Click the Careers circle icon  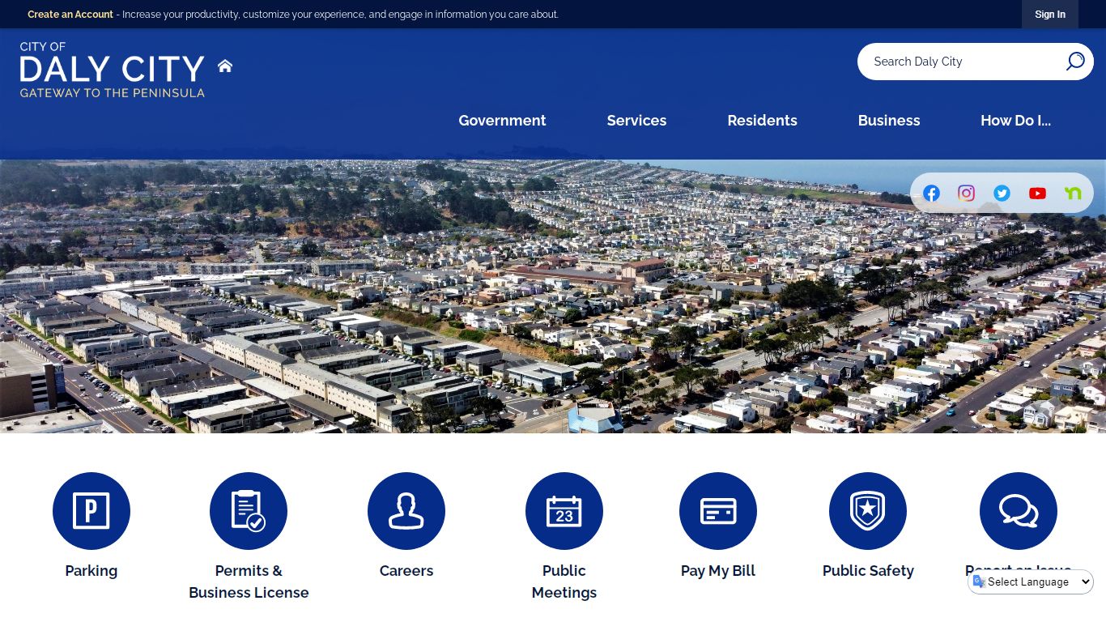pyautogui.click(x=406, y=511)
